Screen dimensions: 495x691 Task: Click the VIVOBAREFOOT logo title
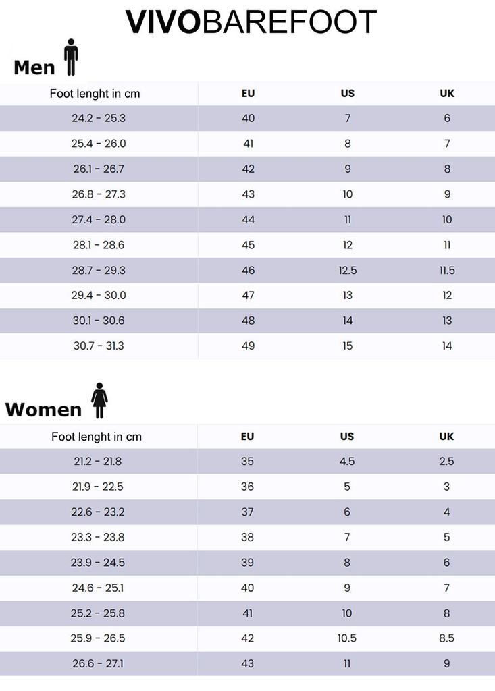(x=251, y=23)
